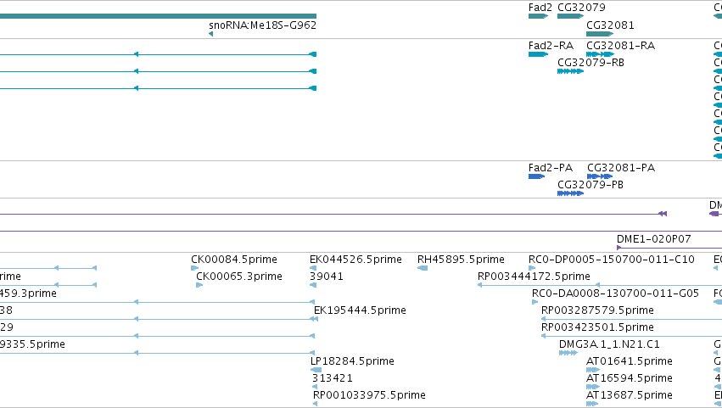
Task: Click the EK044526.5prime EST label
Action: (355, 260)
